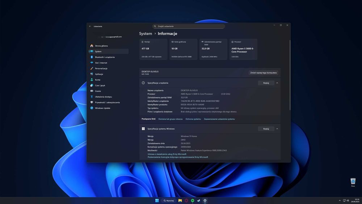Click the Aplikacje icon in the sidebar
362x204 pixels.
92,74
